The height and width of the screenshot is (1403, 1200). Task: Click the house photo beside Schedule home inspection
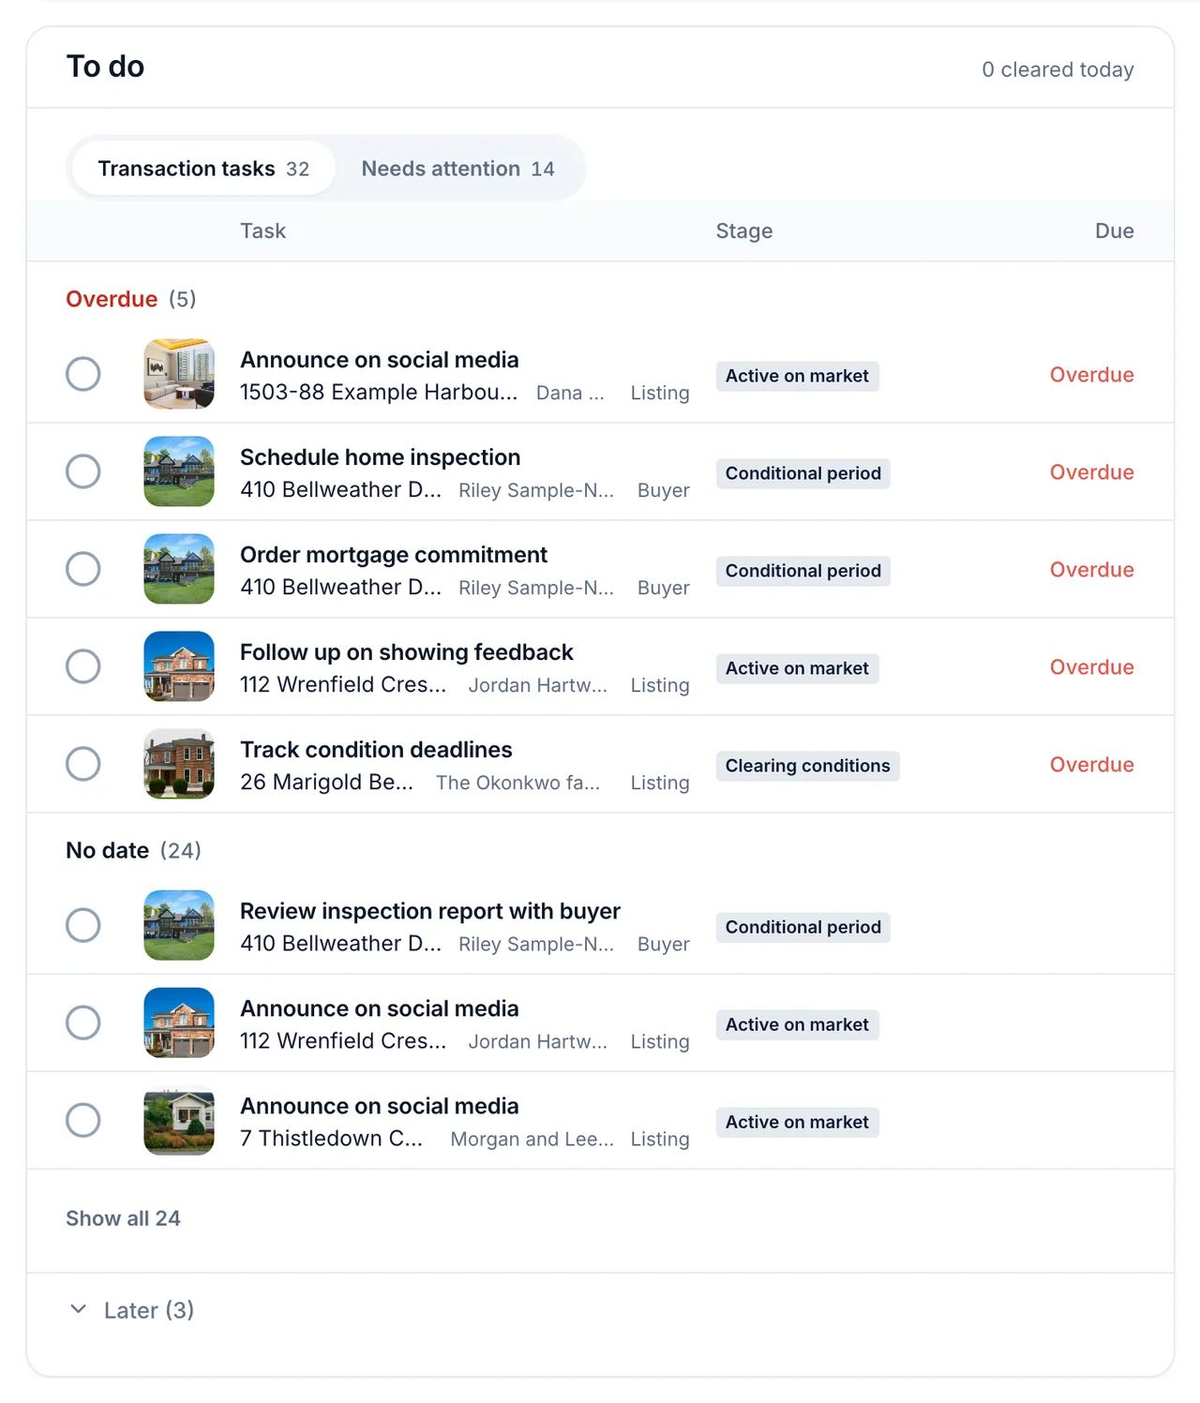pyautogui.click(x=179, y=471)
